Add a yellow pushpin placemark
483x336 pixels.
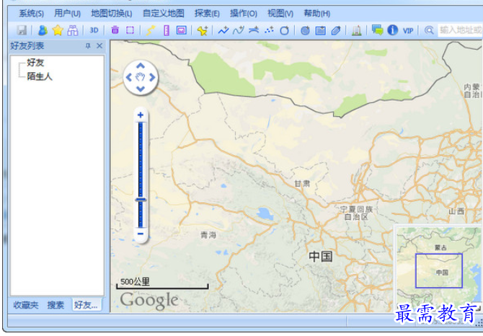point(203,30)
